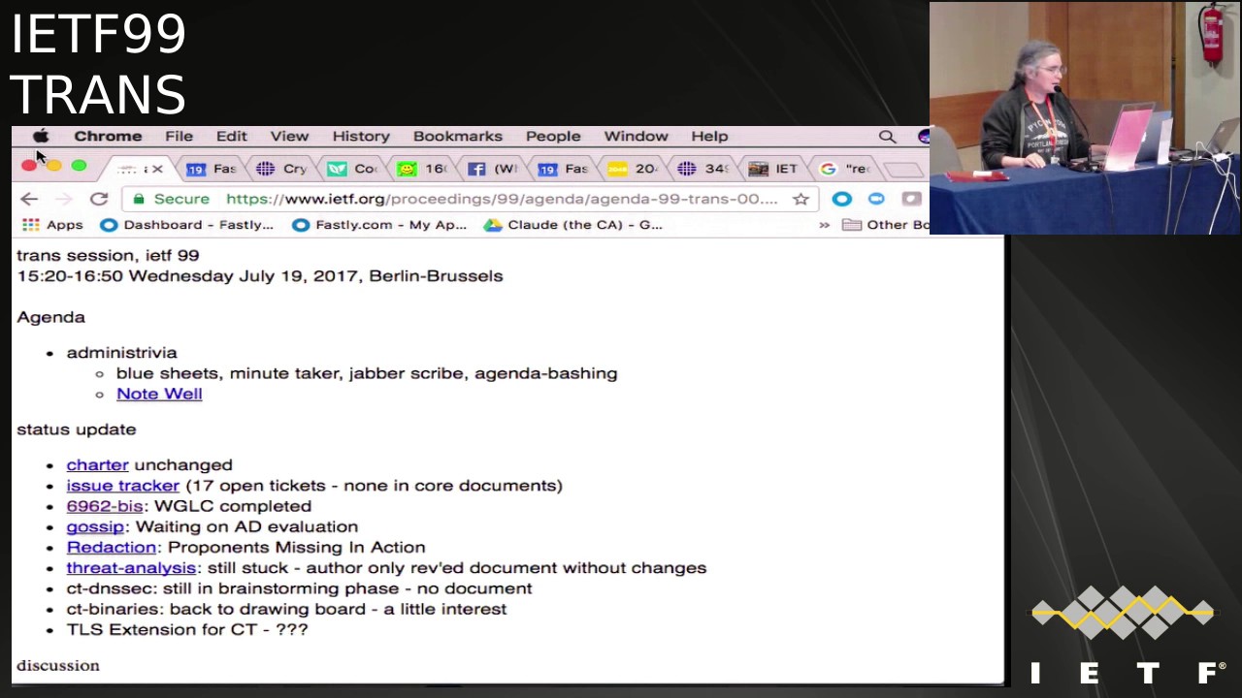Click the ietf.org URL in address bar
Screen dimensions: 1242x698
[502, 199]
